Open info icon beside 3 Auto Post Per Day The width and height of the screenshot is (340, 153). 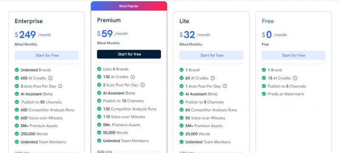60,86
